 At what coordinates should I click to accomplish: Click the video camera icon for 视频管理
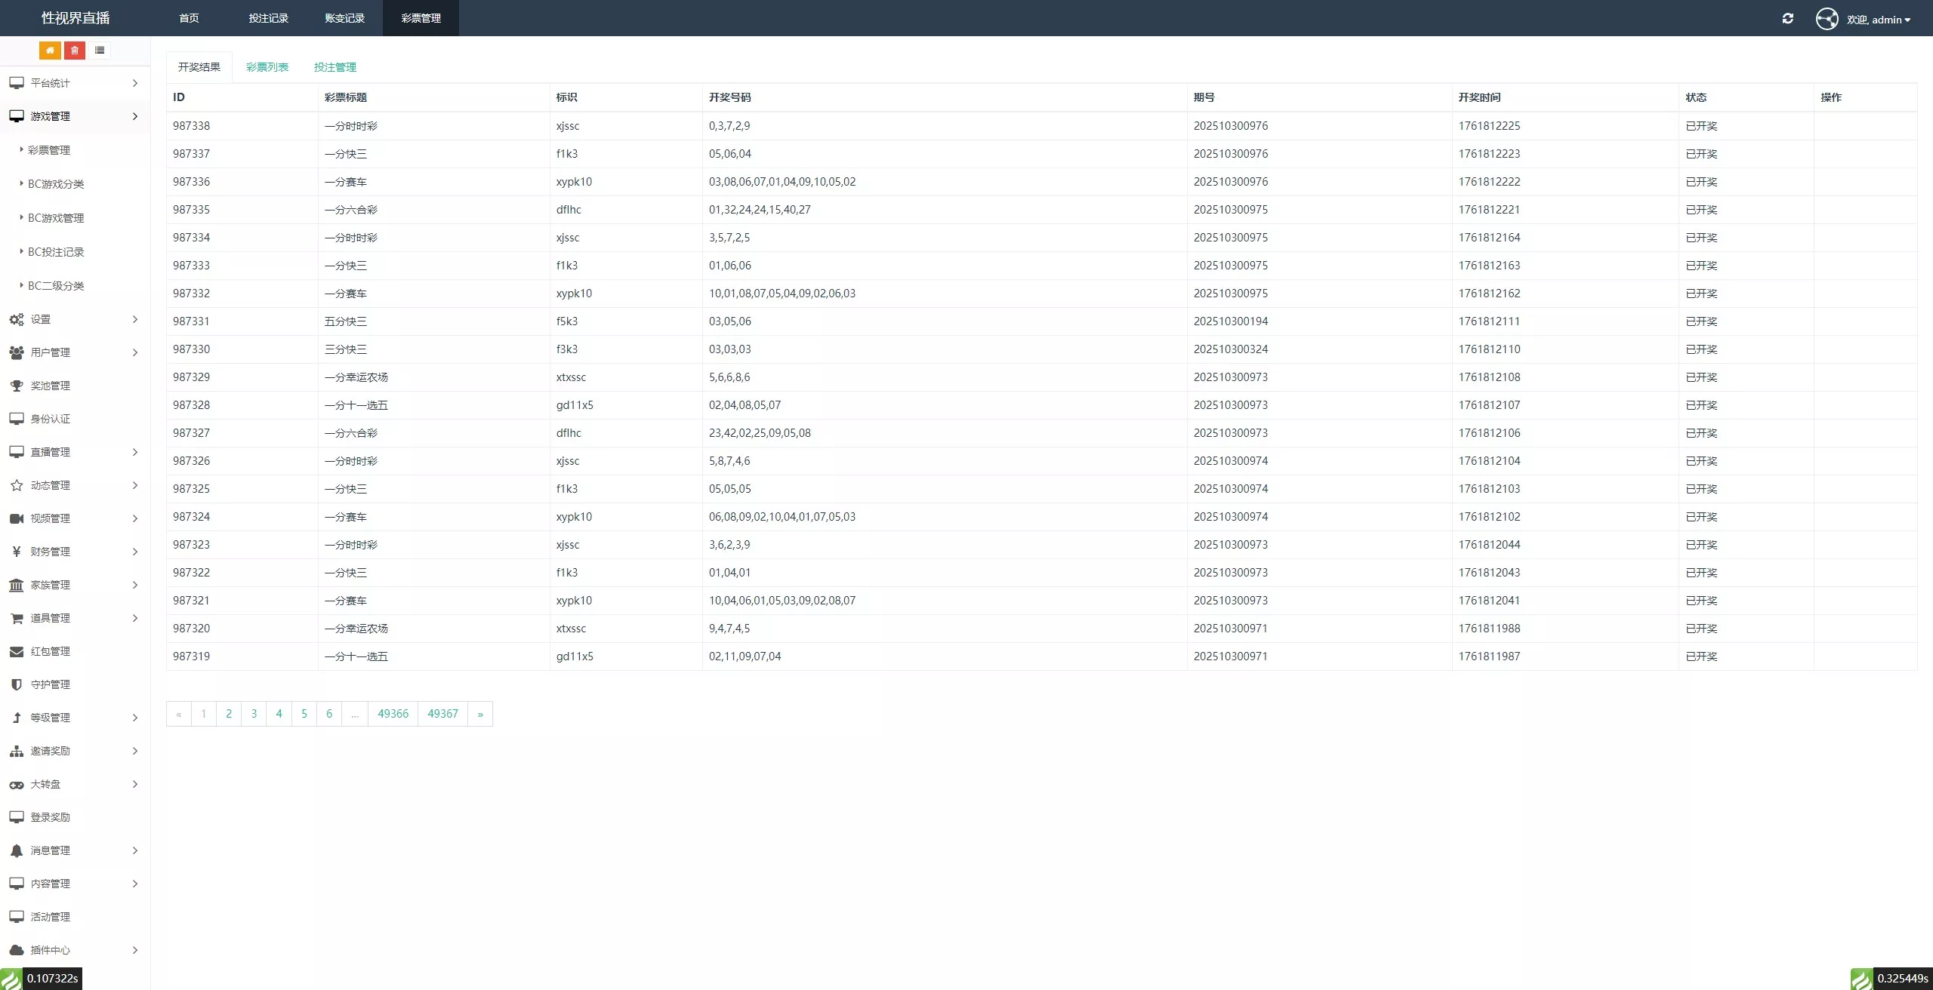coord(17,518)
